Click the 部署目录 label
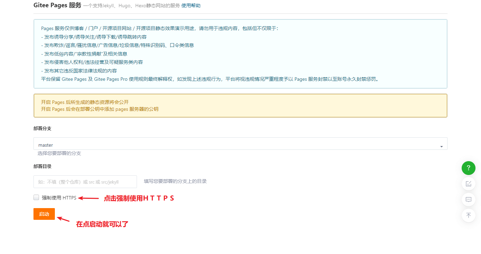481x254 pixels. (42, 166)
